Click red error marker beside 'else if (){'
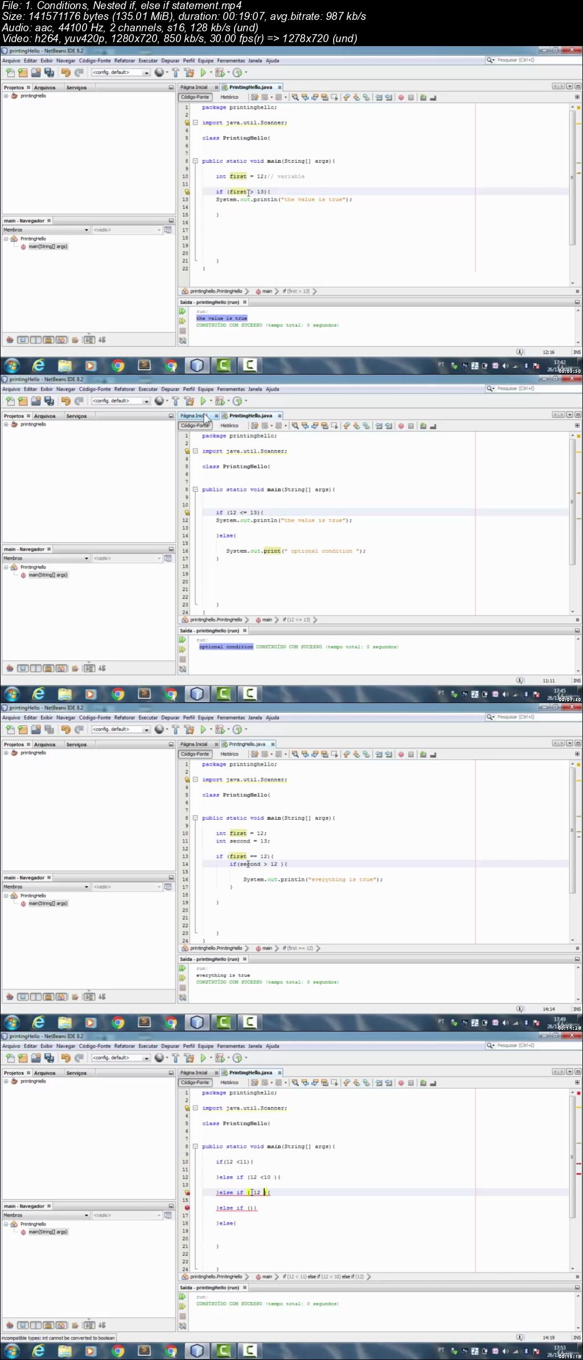This screenshot has height=1360, width=583. tap(187, 1207)
